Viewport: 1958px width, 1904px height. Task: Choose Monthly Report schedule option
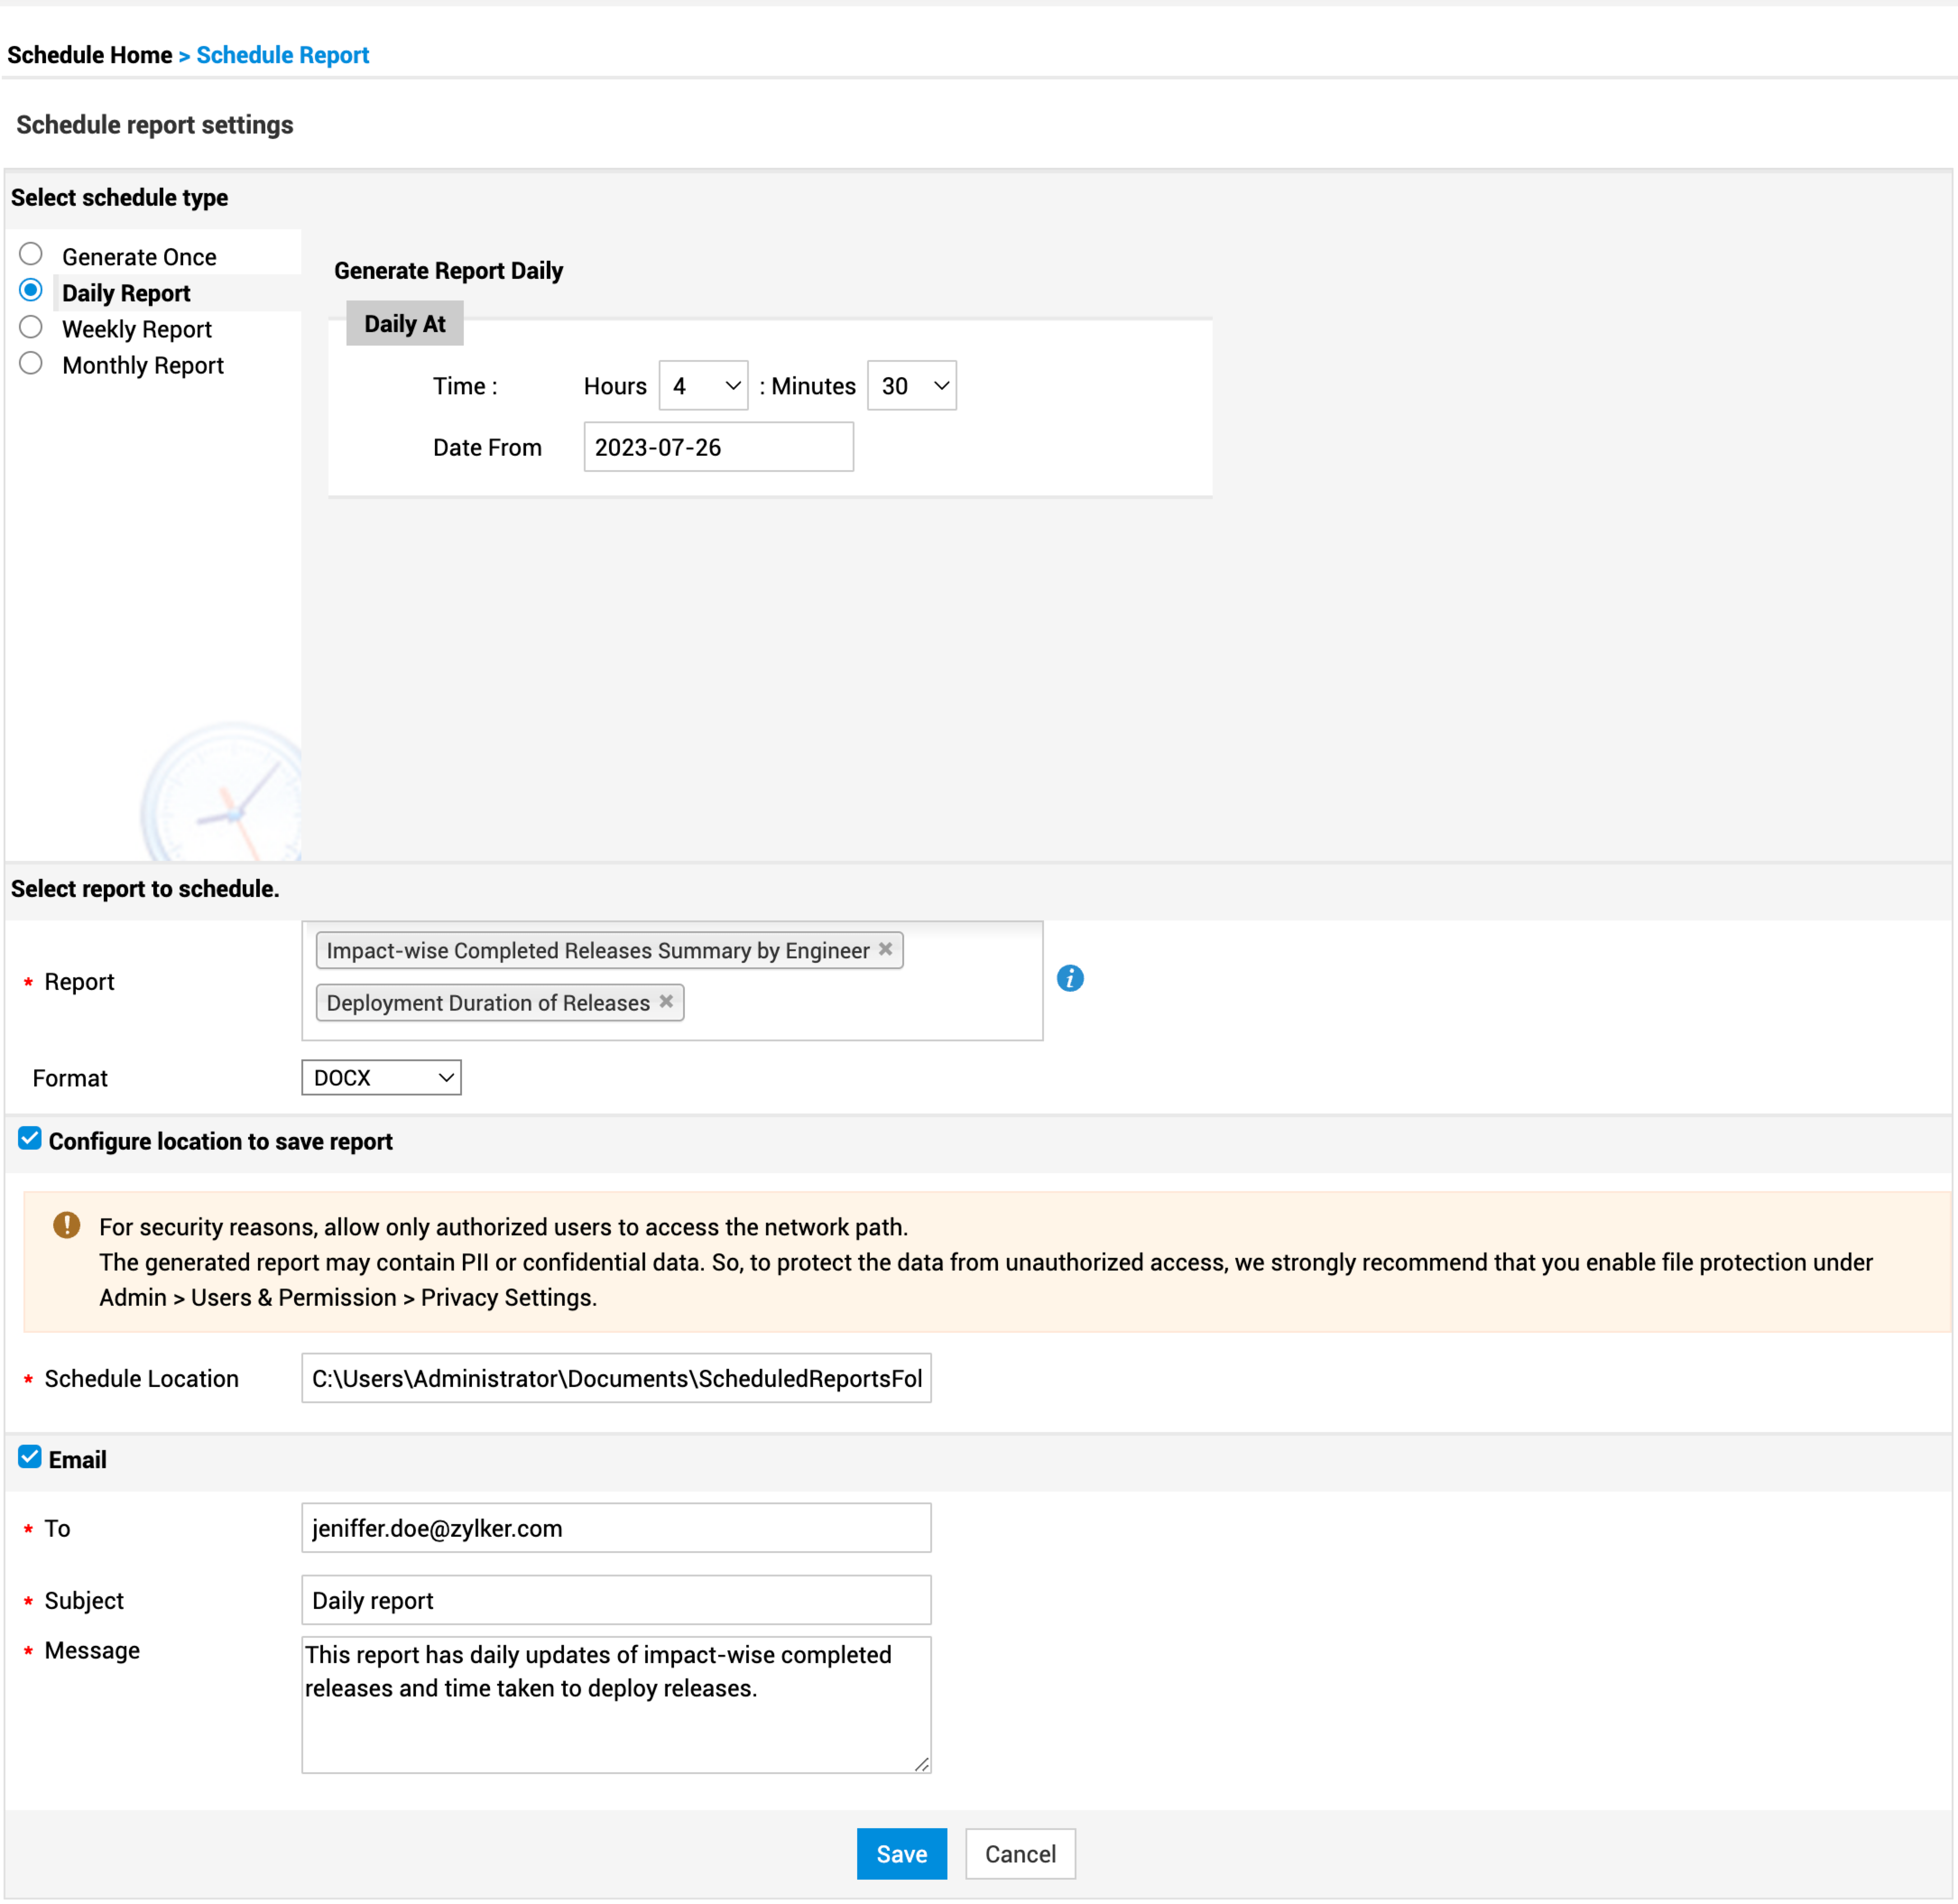31,363
